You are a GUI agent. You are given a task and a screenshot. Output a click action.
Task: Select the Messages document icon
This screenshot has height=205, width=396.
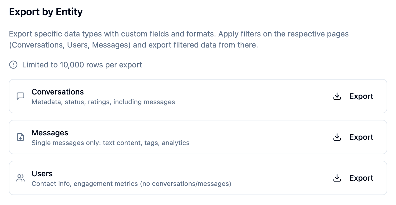point(20,137)
